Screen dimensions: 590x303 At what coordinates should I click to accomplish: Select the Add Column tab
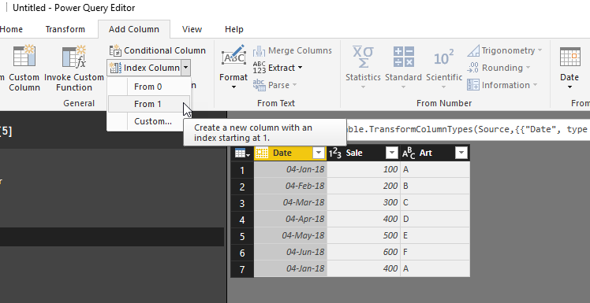click(x=134, y=29)
